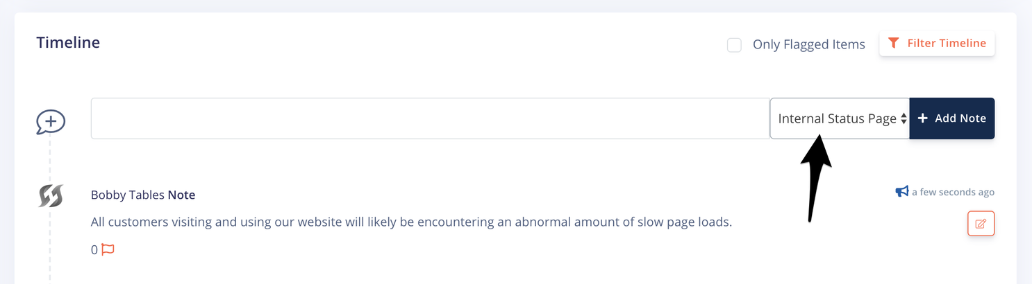Image resolution: width=1032 pixels, height=284 pixels.
Task: Click the 'a few seconds ago' timestamp
Action: point(953,192)
